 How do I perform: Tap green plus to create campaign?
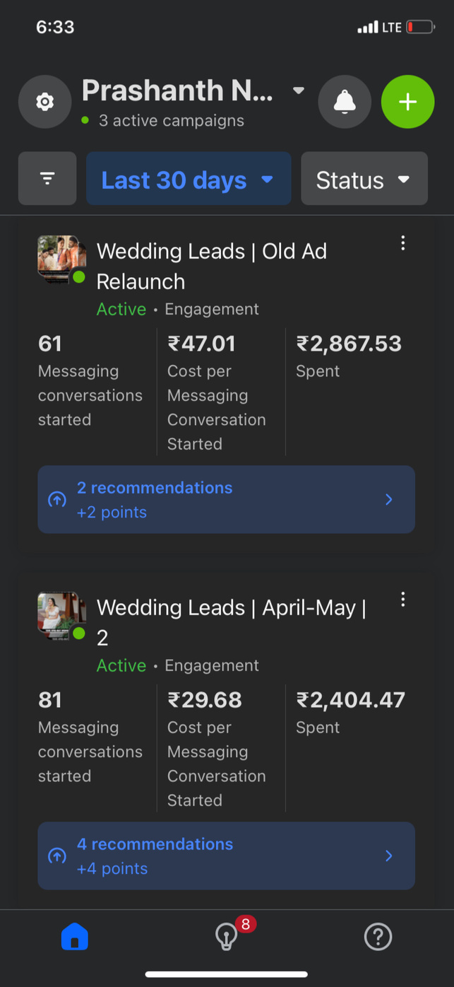(407, 102)
